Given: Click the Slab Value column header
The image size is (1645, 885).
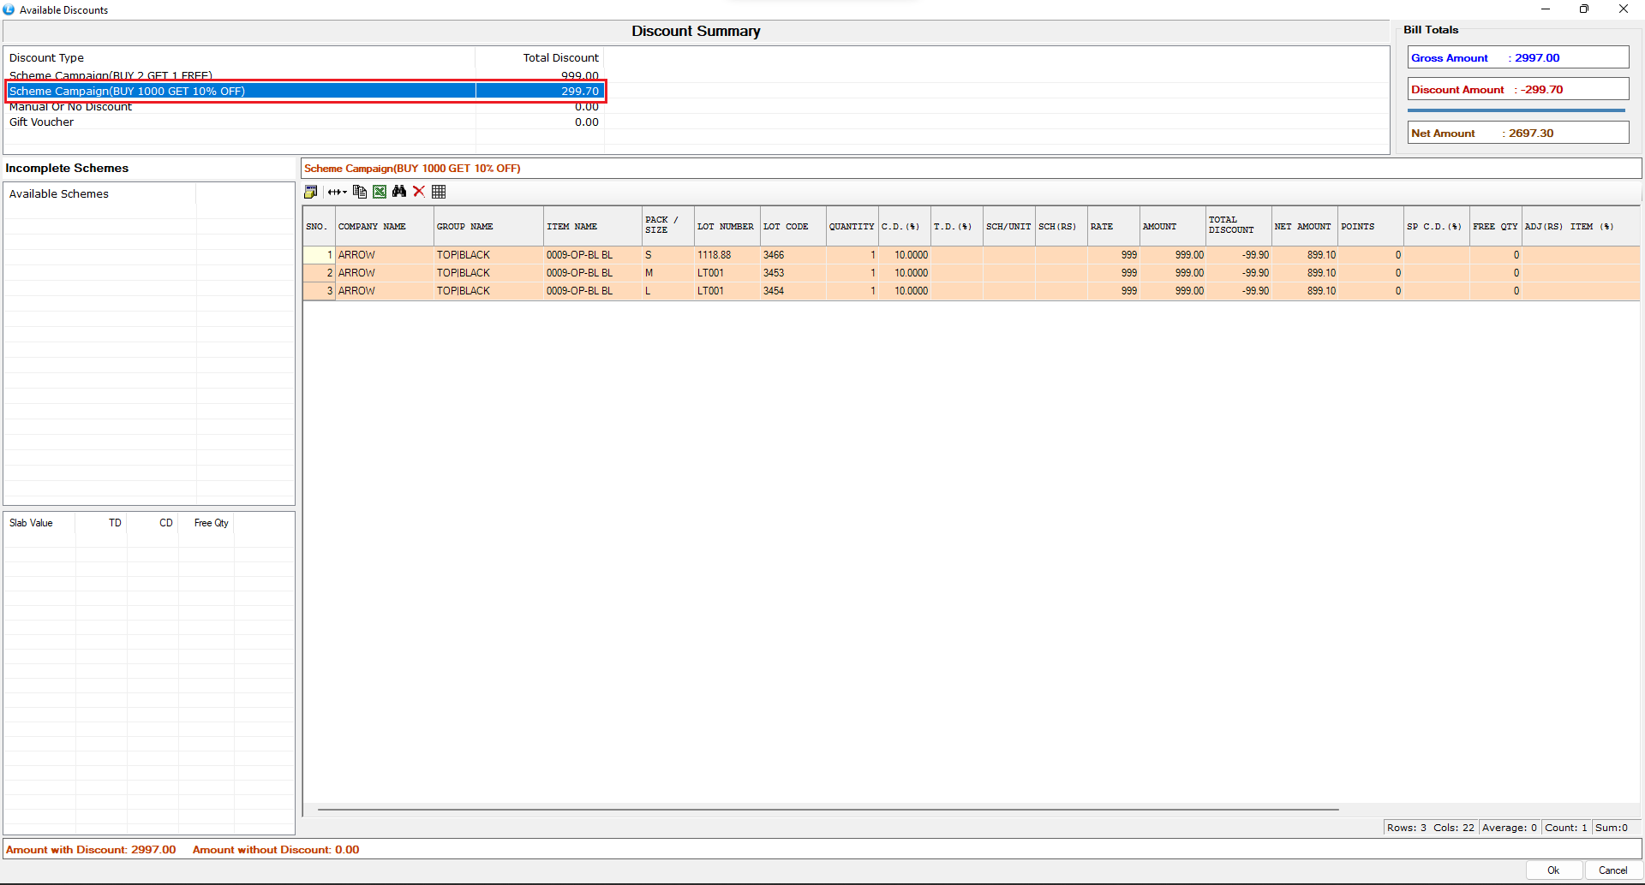Looking at the screenshot, I should [x=31, y=523].
